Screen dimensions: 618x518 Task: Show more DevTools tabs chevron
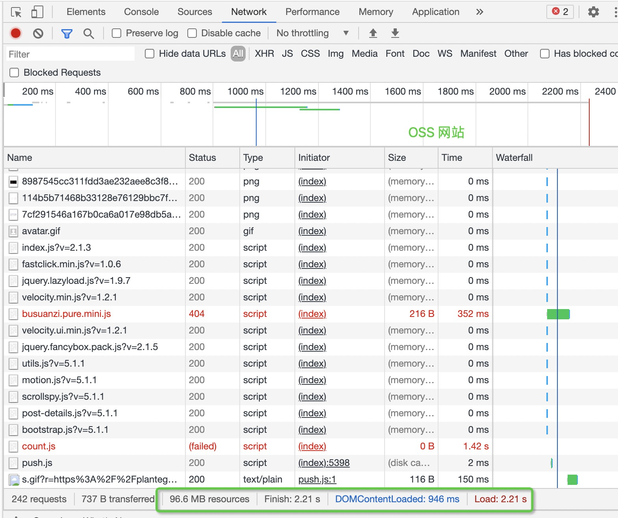click(x=479, y=12)
